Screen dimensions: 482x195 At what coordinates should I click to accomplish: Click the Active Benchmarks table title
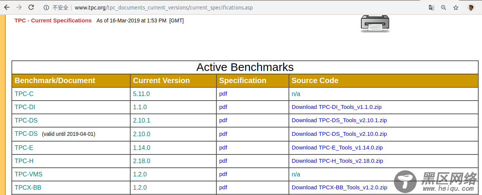coord(245,67)
